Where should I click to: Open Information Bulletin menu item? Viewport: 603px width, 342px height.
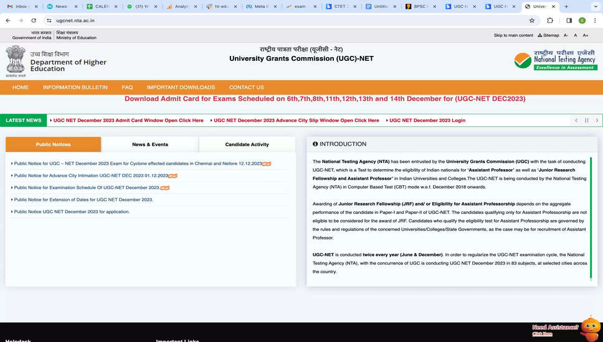pyautogui.click(x=75, y=87)
